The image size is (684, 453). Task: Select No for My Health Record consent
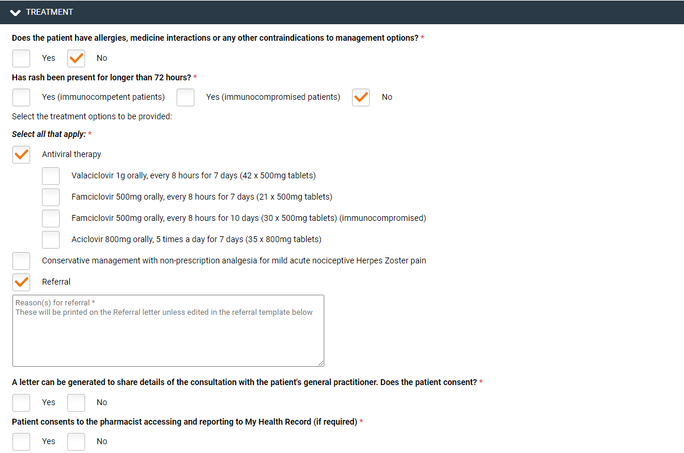[76, 441]
